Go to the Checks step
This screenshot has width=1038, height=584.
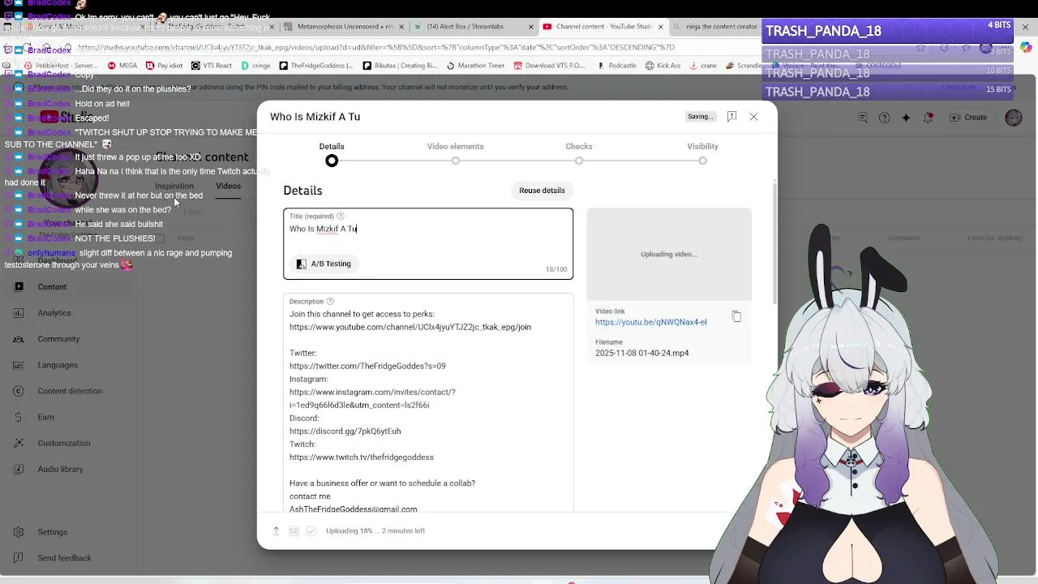[x=579, y=147]
